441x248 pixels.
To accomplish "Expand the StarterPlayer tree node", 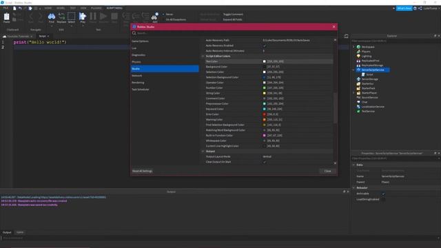I will [x=353, y=93].
